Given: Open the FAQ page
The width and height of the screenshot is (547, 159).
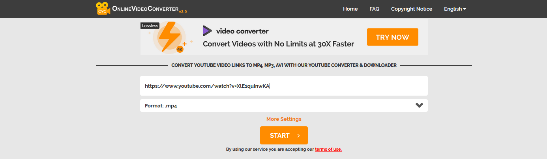Looking at the screenshot, I should [375, 9].
